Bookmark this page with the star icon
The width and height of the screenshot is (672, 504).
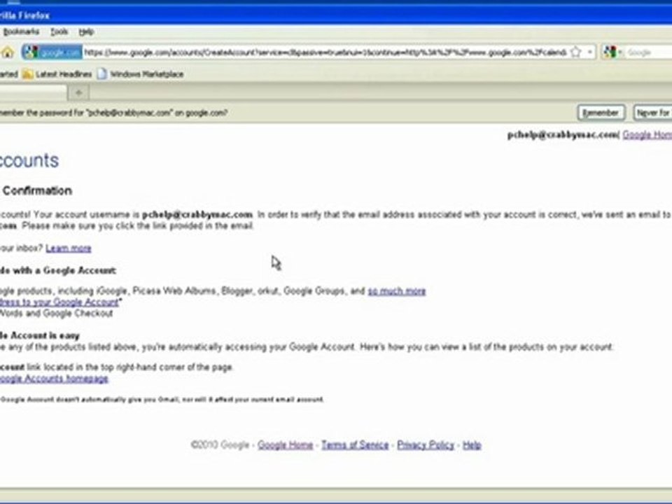(x=576, y=52)
